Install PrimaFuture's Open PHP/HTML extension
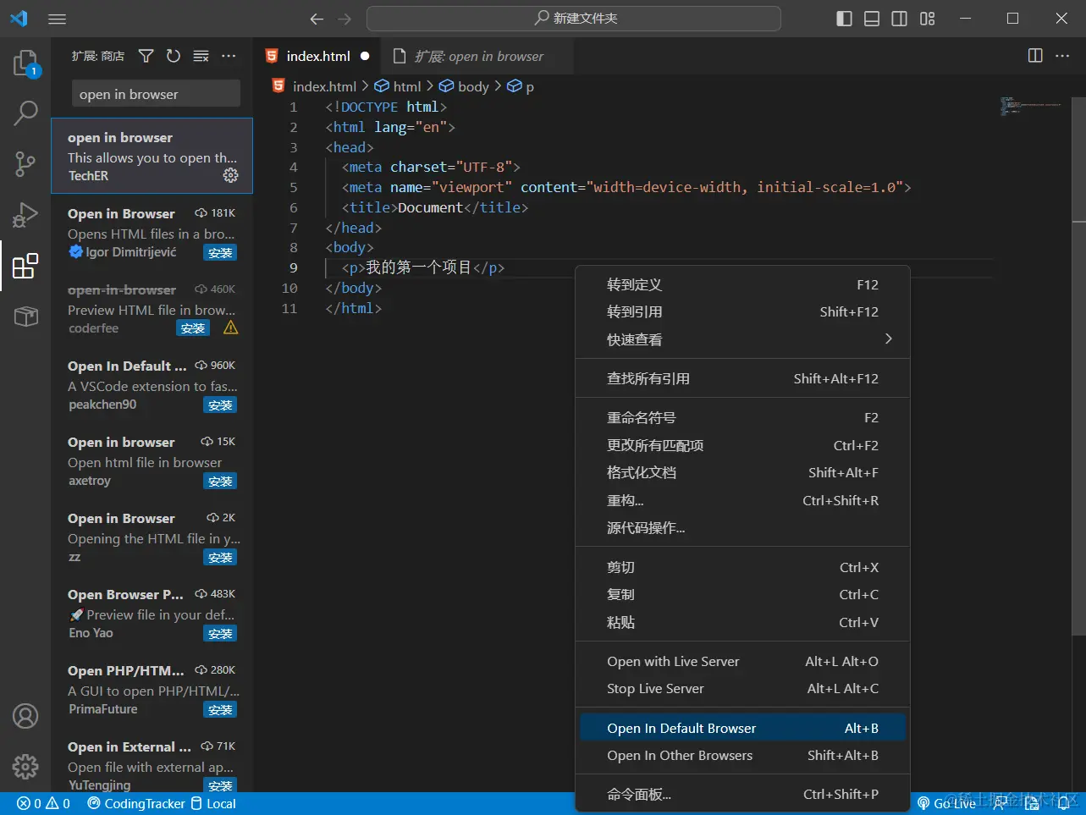1086x815 pixels. coord(220,709)
